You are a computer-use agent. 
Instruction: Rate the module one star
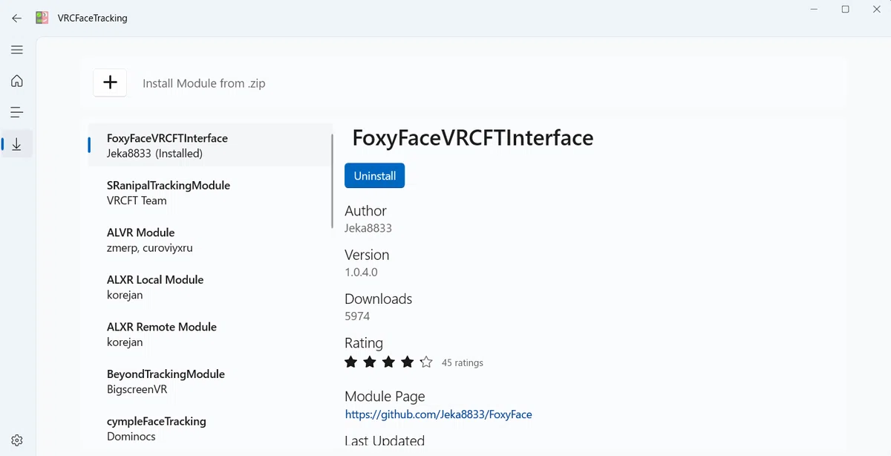point(351,362)
